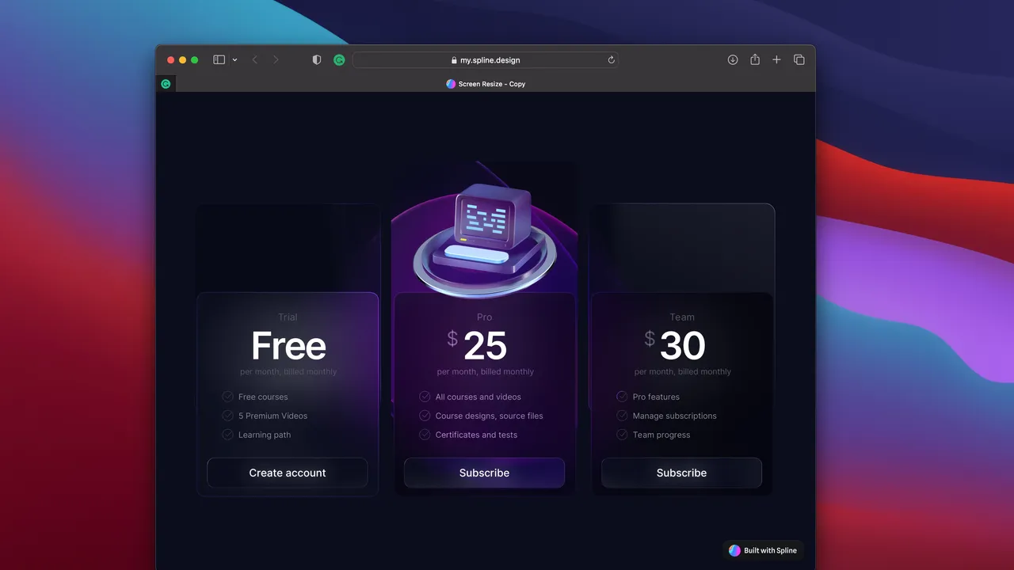Click the Learning path checkmark
The width and height of the screenshot is (1014, 570).
click(x=227, y=435)
